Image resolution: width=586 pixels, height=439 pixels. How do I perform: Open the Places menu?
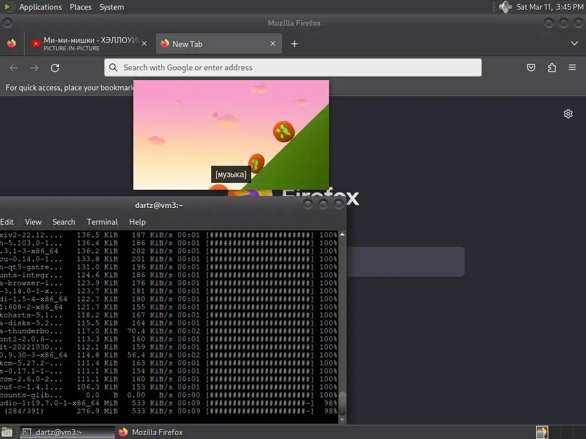click(x=80, y=7)
